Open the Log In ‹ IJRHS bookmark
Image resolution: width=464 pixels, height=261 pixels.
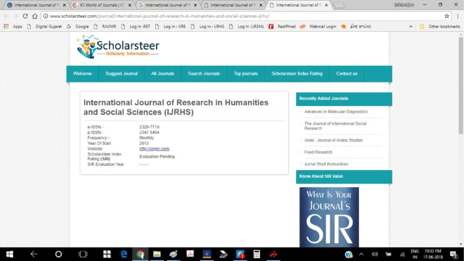click(x=208, y=26)
